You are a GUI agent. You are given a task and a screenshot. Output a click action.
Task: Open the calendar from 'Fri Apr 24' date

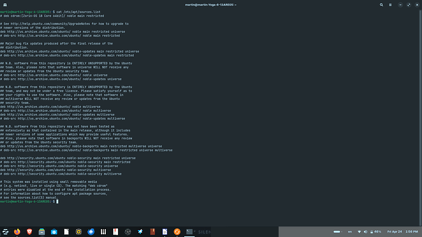394,232
